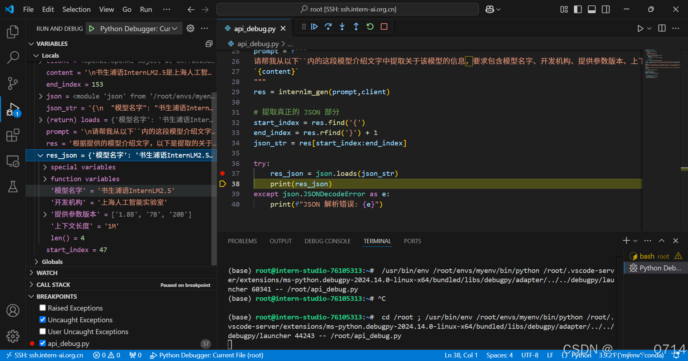
Task: Select the bash terminal instance
Action: click(x=656, y=256)
